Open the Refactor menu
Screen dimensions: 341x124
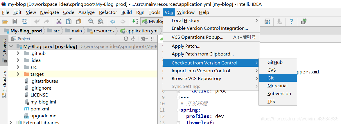pos(108,12)
